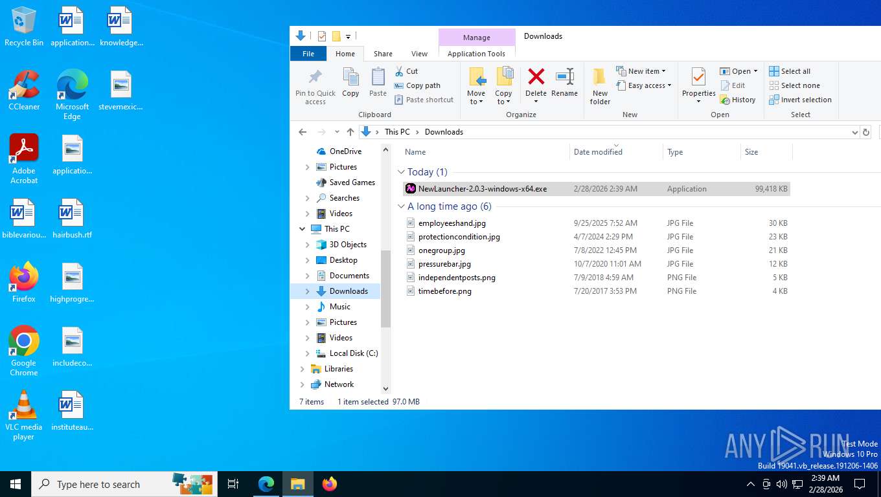The image size is (881, 497).
Task: Show file History
Action: (738, 100)
